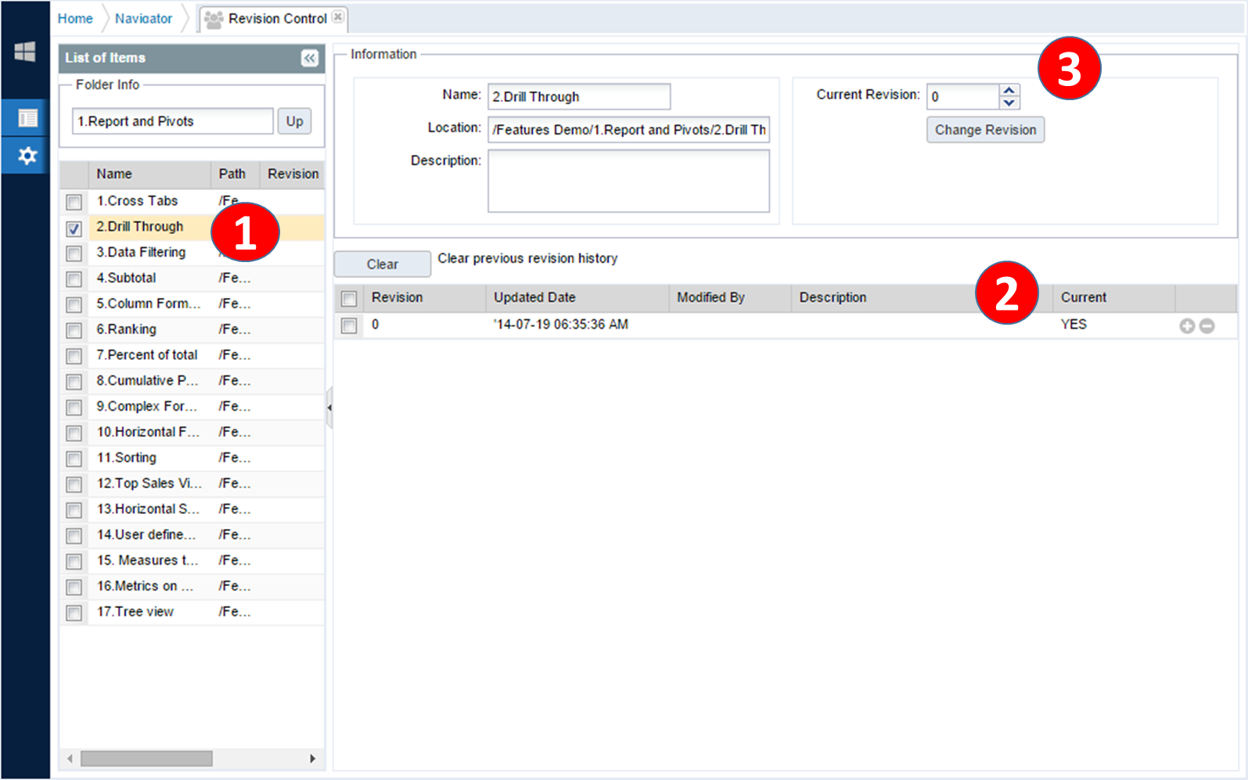Image resolution: width=1248 pixels, height=780 pixels.
Task: Click the Windows logo icon in sidebar
Action: 25,52
